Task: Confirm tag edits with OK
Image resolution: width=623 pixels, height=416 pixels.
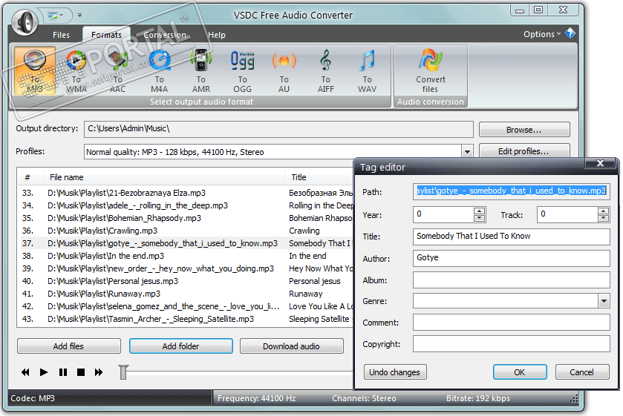Action: [x=520, y=372]
